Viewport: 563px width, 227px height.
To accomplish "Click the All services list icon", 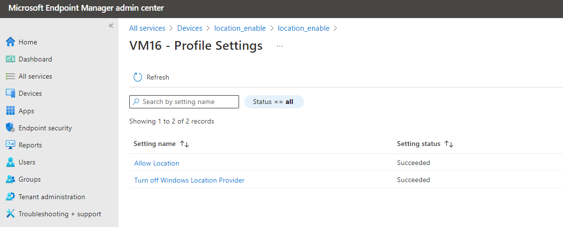I will pyautogui.click(x=10, y=76).
